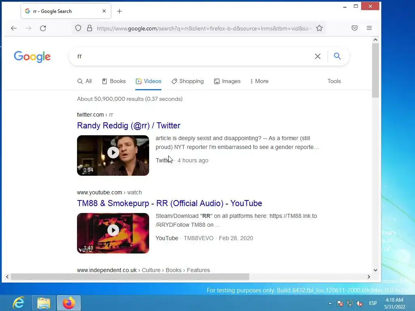Click the www.youtube.com › watch breadcrumb
415x311 pixels.
109,192
